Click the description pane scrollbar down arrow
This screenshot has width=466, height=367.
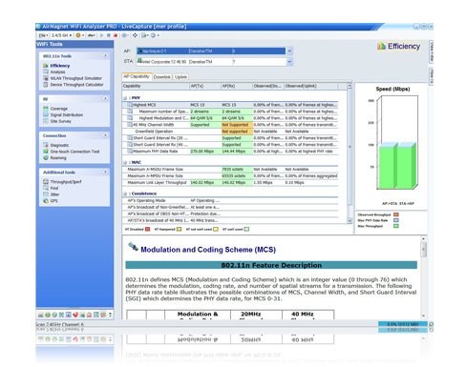click(423, 316)
